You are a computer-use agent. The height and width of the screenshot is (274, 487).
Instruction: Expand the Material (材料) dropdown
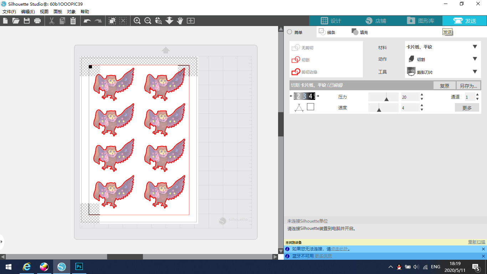click(475, 47)
